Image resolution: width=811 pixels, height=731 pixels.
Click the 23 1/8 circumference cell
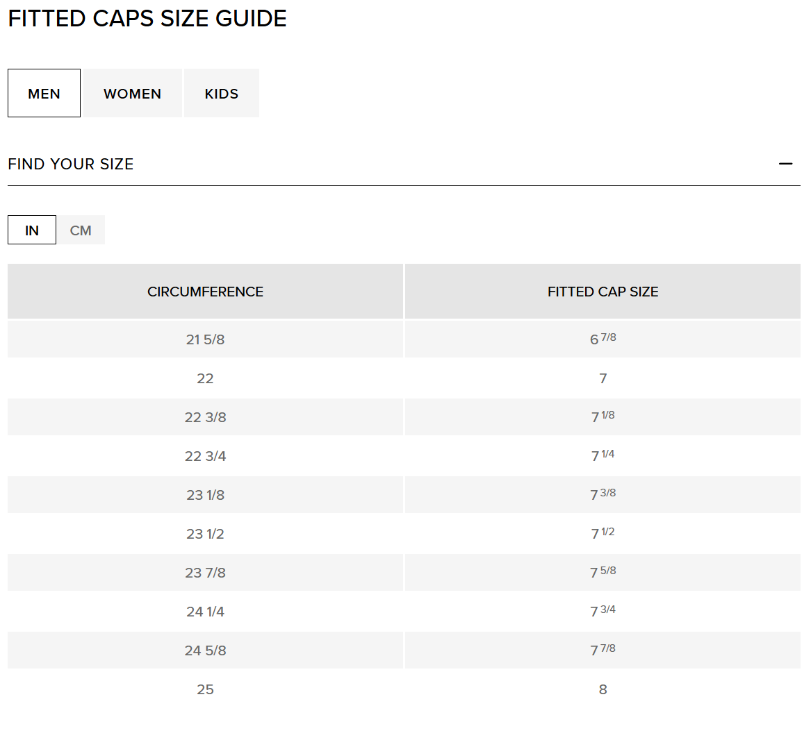205,495
